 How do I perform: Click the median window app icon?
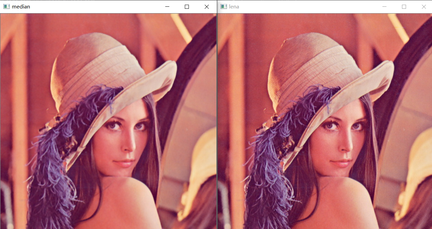6,6
